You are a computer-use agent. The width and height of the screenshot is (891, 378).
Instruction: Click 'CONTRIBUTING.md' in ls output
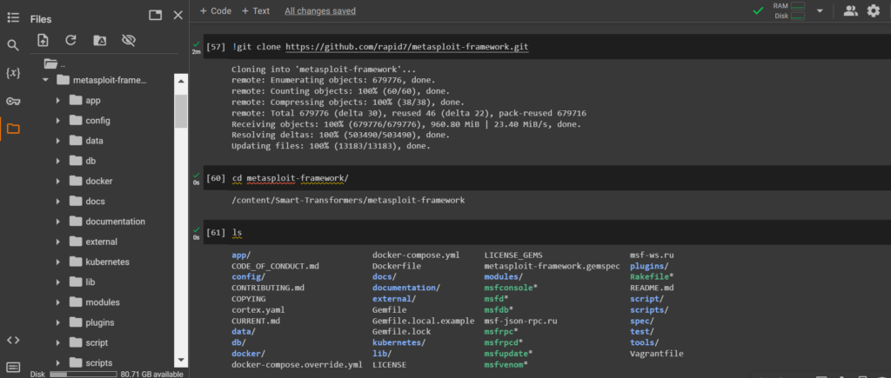[x=268, y=288]
